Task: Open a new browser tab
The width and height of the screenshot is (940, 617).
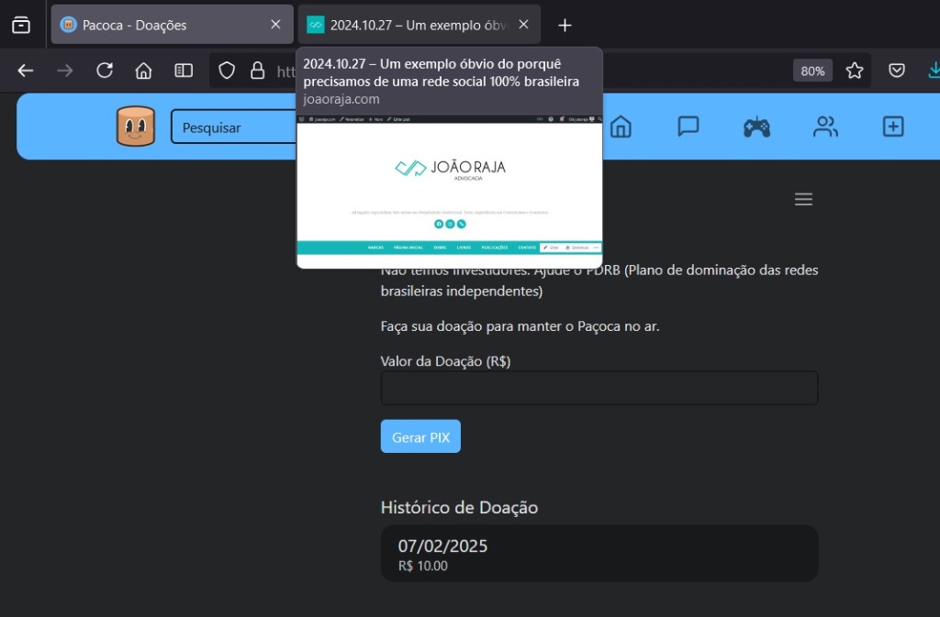Action: 565,25
